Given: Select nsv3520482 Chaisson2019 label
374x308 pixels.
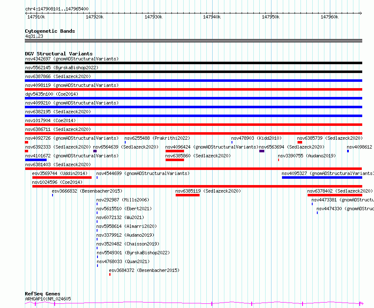Looking at the screenshot, I should pos(128,244).
